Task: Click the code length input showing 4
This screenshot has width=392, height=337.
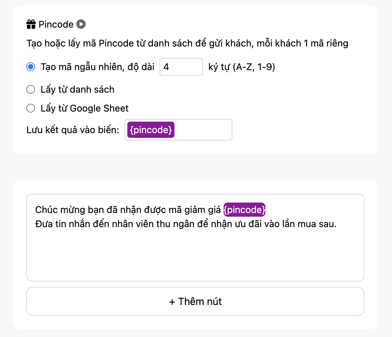Action: [181, 67]
